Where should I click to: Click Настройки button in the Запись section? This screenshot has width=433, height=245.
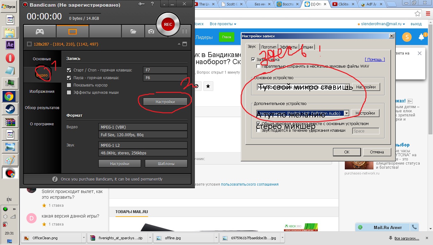coord(165,102)
